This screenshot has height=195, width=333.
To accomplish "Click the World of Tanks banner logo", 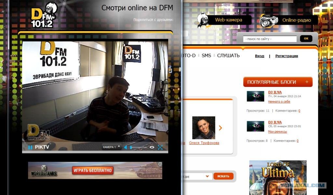I will (44, 171).
